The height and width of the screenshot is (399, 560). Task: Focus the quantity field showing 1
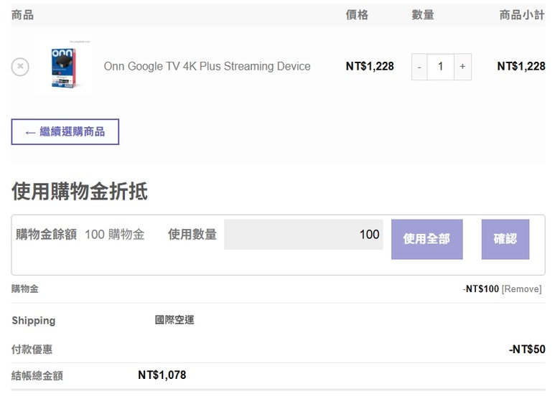coord(440,67)
